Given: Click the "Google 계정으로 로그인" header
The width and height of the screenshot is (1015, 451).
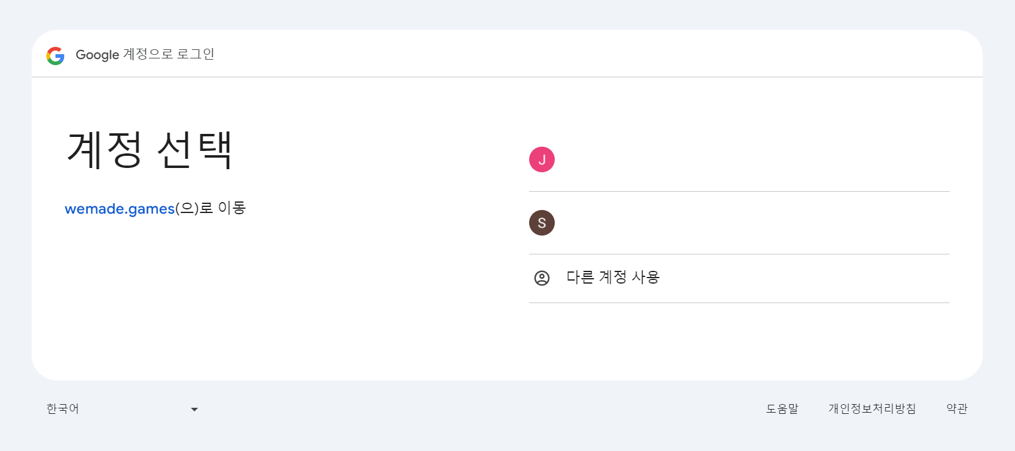Looking at the screenshot, I should click(x=144, y=54).
